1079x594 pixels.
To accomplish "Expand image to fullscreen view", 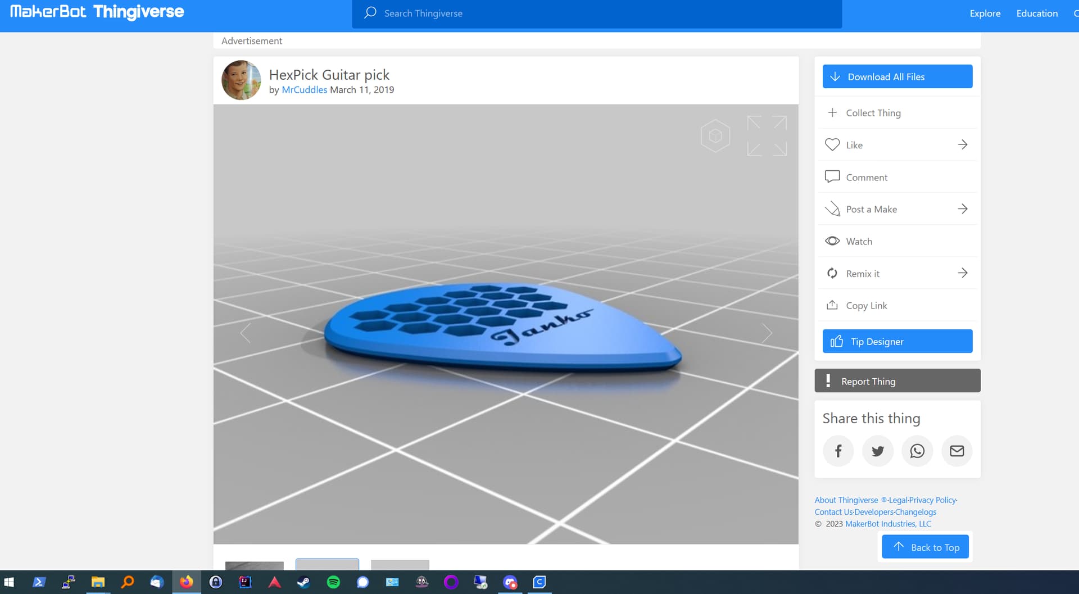I will 767,135.
